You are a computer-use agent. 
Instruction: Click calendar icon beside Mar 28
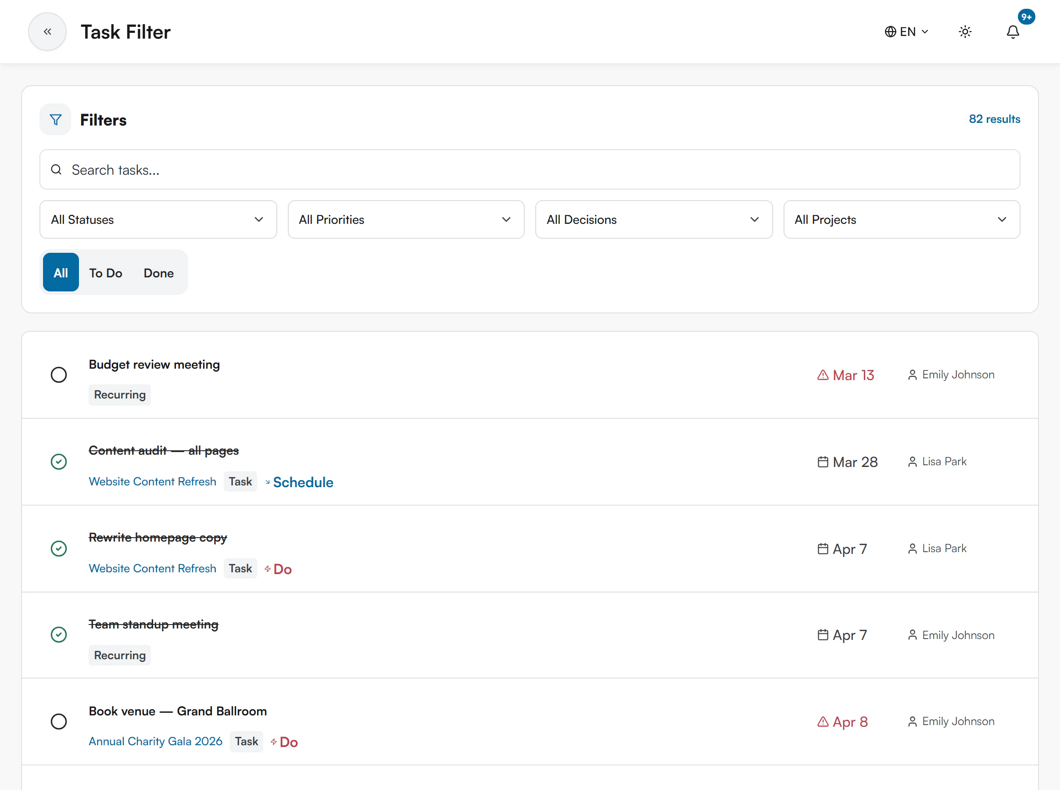click(x=823, y=462)
